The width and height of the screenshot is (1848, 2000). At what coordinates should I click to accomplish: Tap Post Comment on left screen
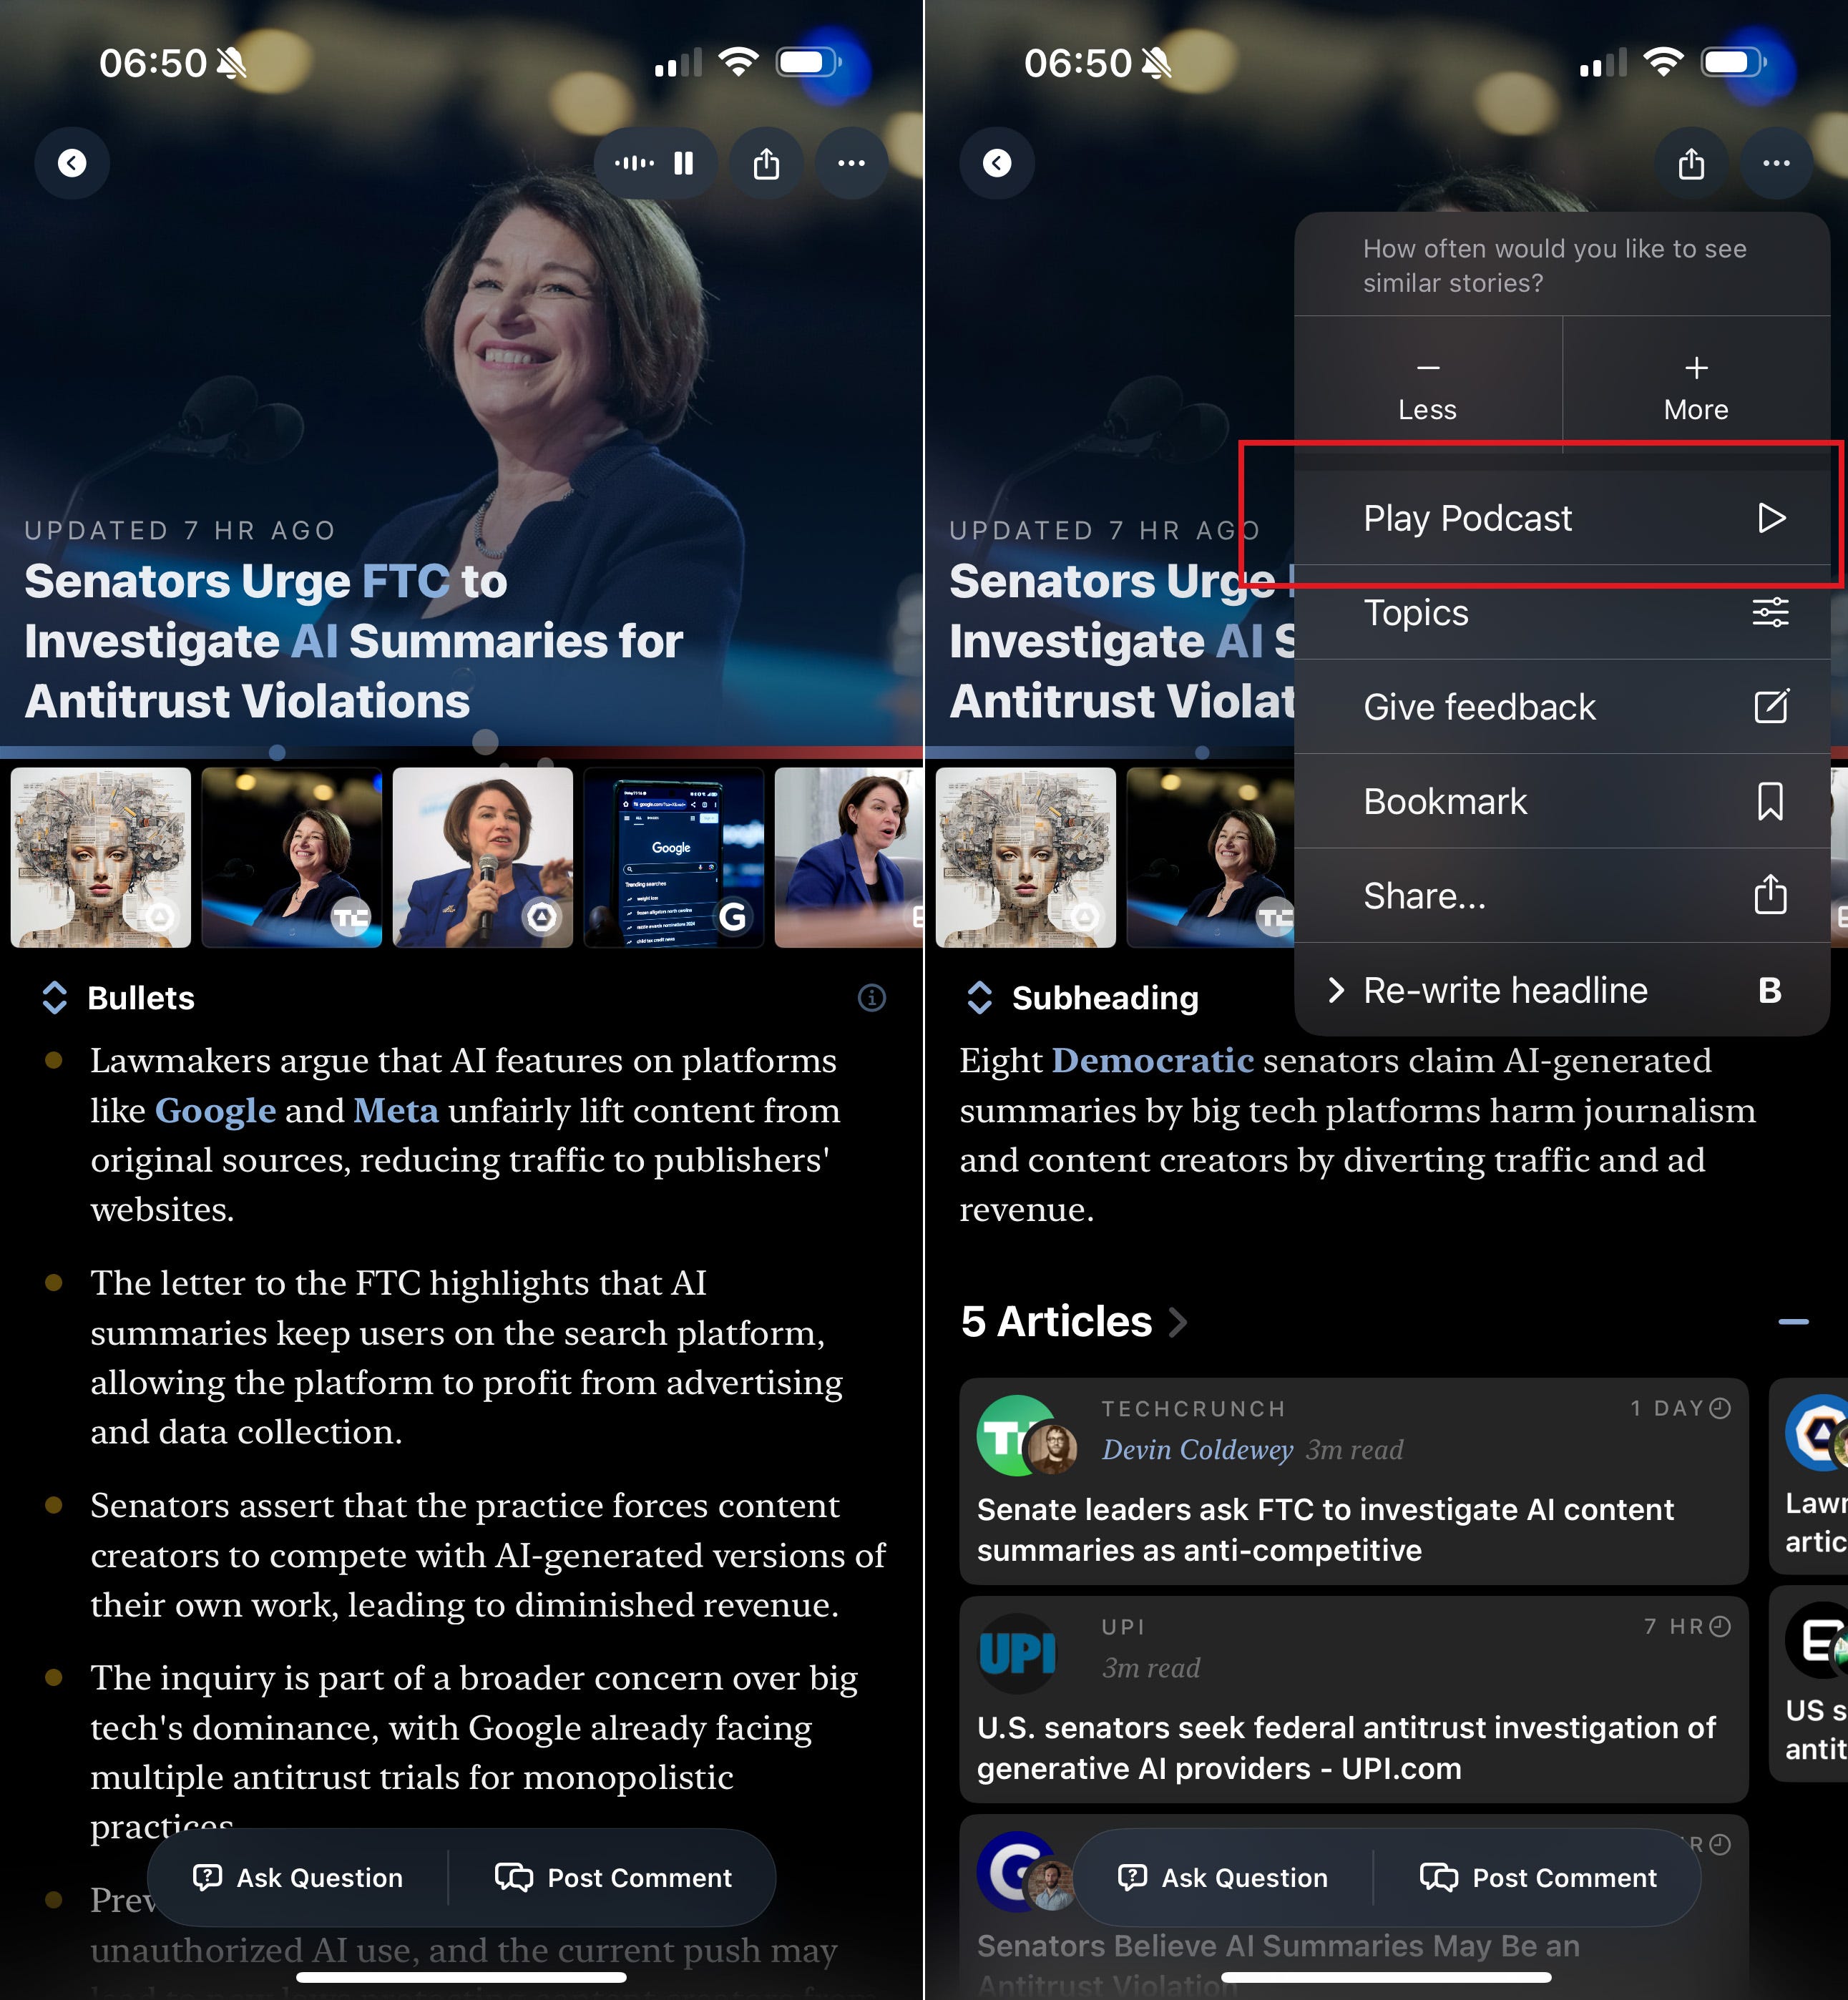point(613,1877)
